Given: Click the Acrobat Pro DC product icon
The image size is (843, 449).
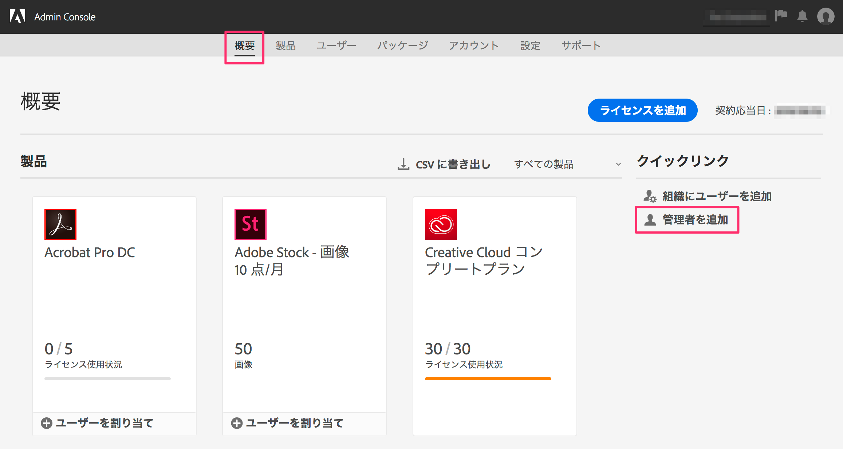Looking at the screenshot, I should coord(60,224).
